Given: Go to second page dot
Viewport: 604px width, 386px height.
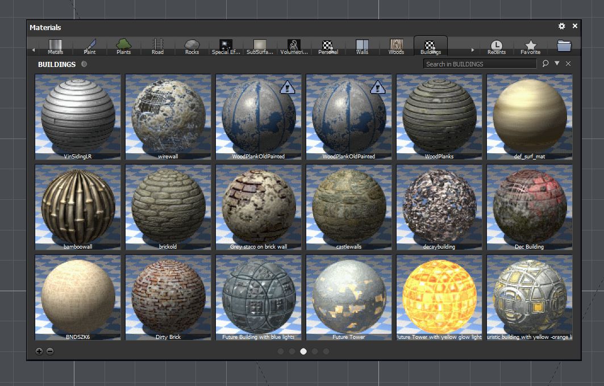Looking at the screenshot, I should coord(292,351).
